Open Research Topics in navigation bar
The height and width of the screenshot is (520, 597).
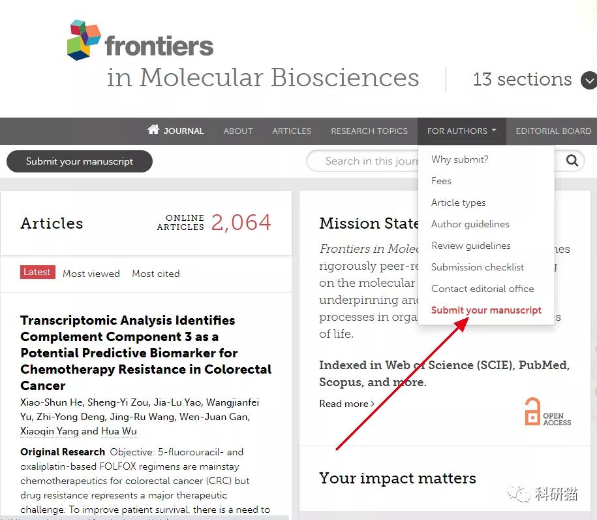coord(369,131)
